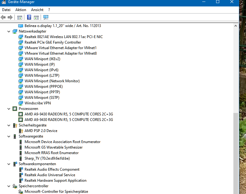Collapse the Prozessoren category
246x194 pixels.
tap(9, 109)
